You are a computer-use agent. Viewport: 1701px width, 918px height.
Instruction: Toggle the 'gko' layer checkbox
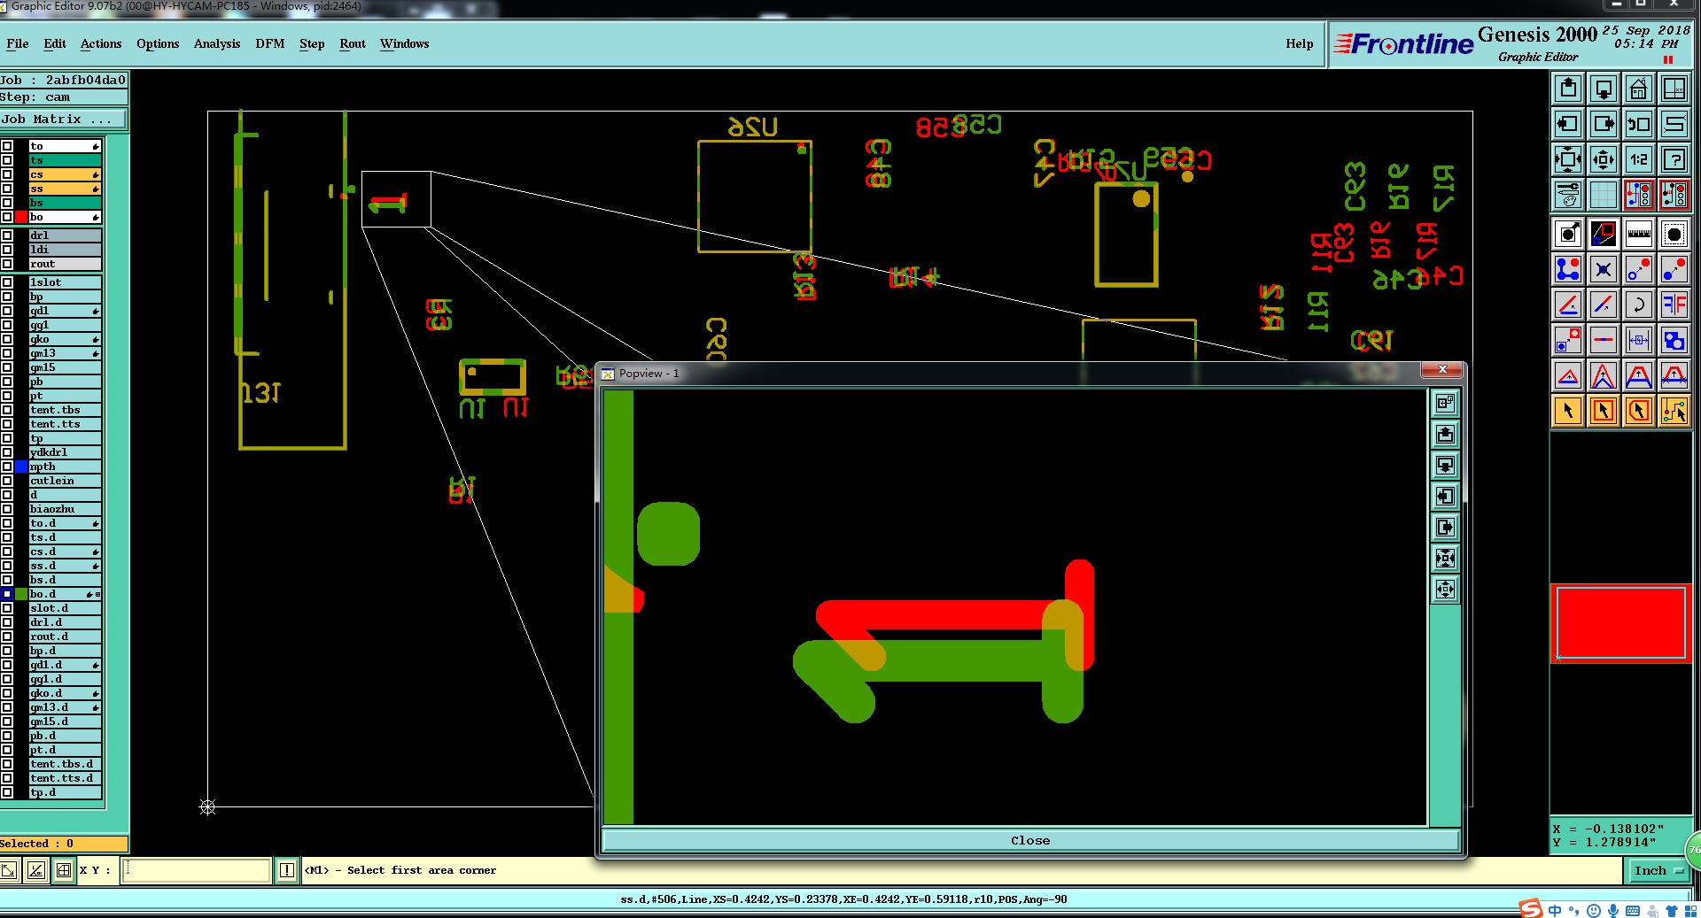point(7,339)
